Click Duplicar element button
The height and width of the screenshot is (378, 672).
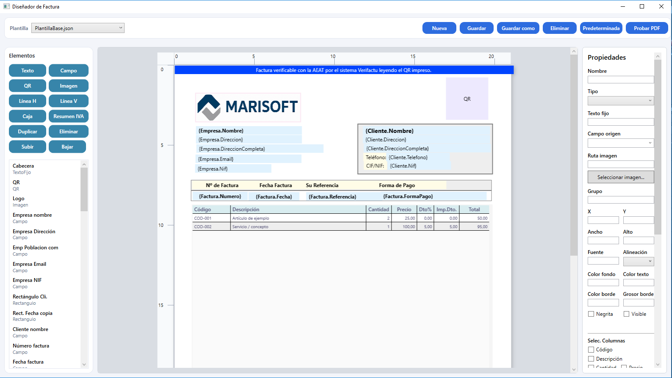point(28,132)
